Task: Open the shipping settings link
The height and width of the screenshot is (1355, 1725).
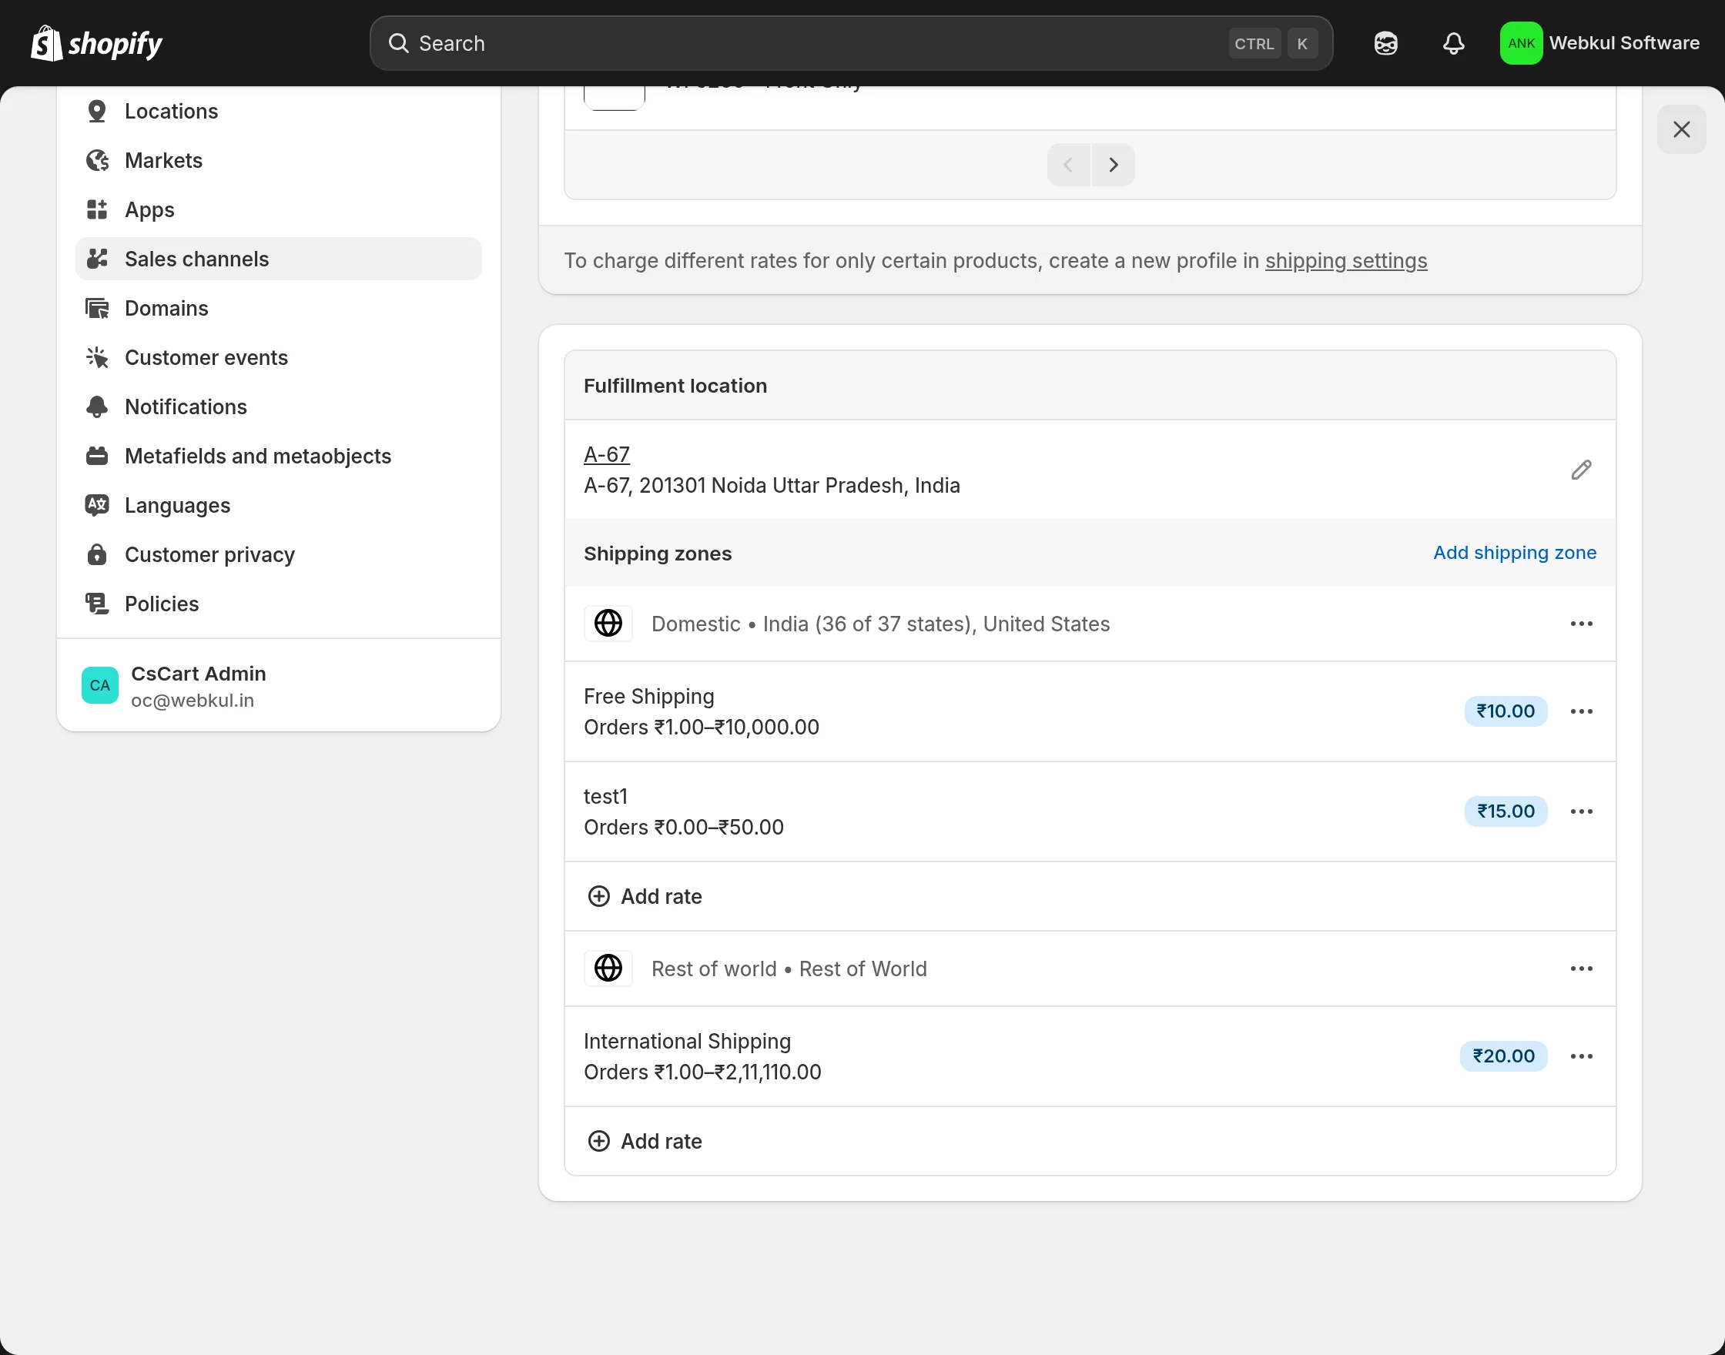Action: (x=1345, y=261)
